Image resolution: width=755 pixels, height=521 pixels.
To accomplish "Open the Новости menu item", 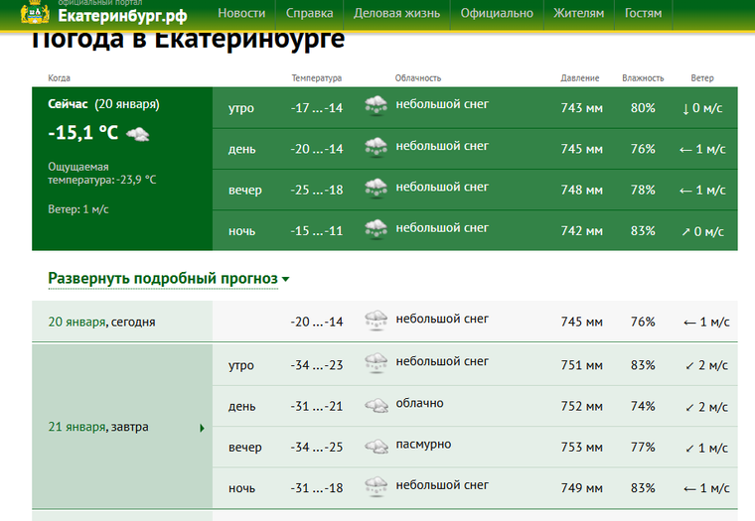I will [x=241, y=14].
